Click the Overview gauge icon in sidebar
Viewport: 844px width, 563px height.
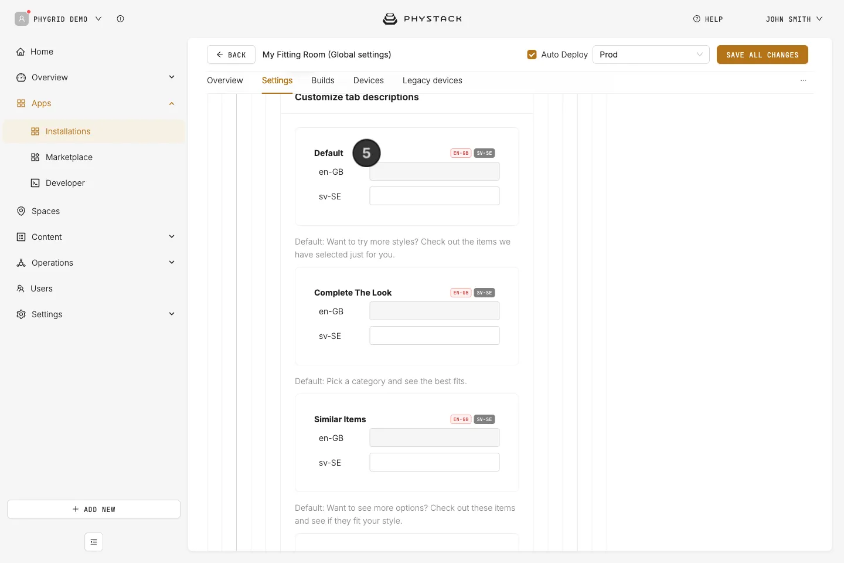pos(21,77)
